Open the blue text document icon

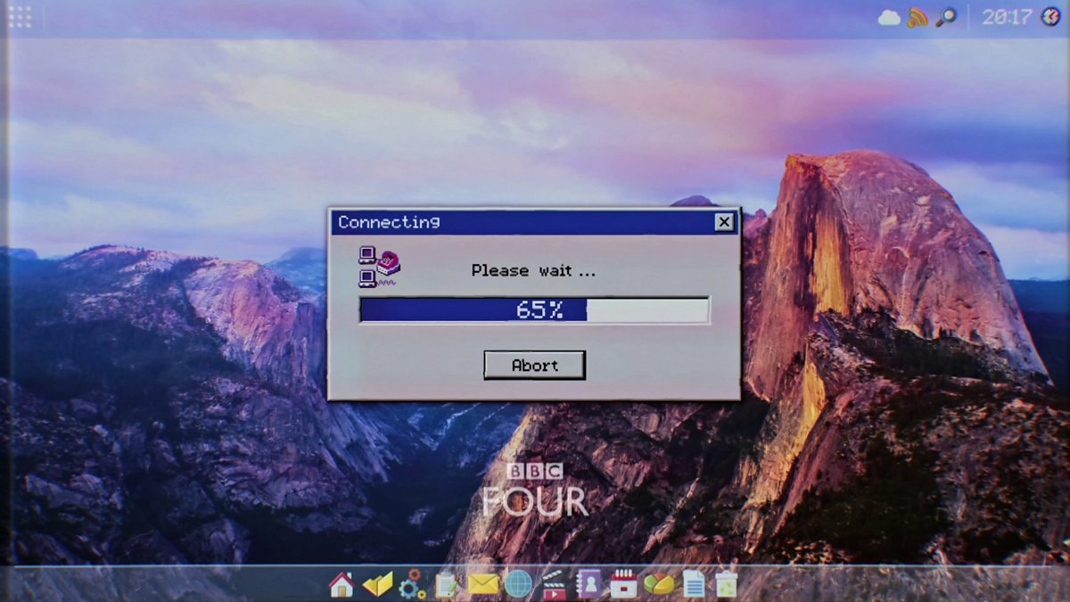click(x=693, y=584)
